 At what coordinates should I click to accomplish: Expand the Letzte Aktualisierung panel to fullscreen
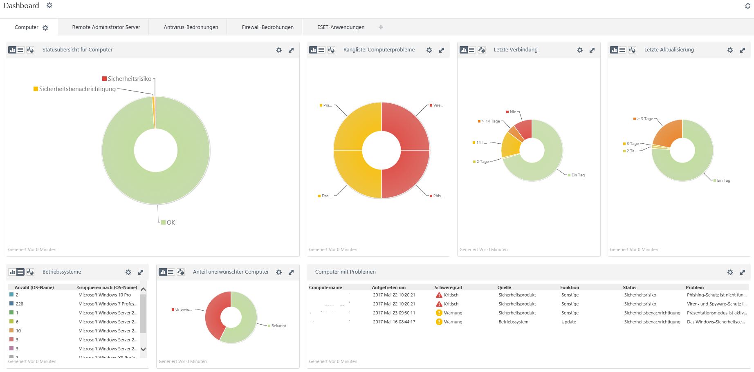(743, 50)
